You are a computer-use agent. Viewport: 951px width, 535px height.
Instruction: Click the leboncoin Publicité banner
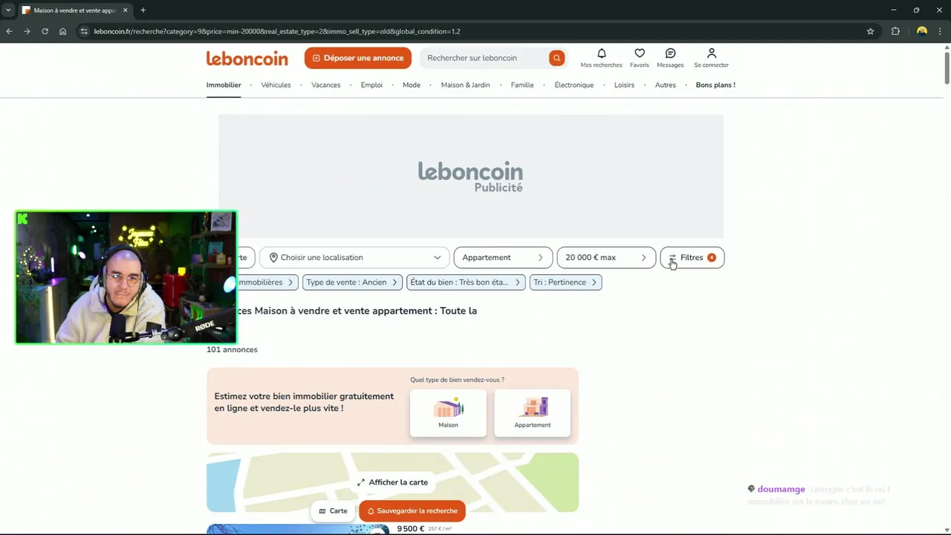click(471, 176)
